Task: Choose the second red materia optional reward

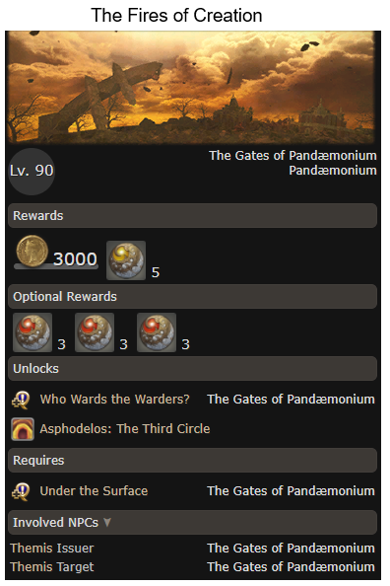Action: 95,332
